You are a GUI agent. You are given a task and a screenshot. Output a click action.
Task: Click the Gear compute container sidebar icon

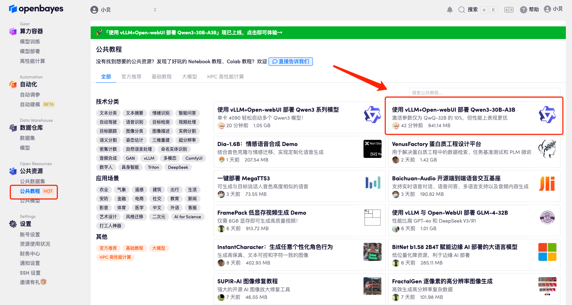pyautogui.click(x=13, y=31)
